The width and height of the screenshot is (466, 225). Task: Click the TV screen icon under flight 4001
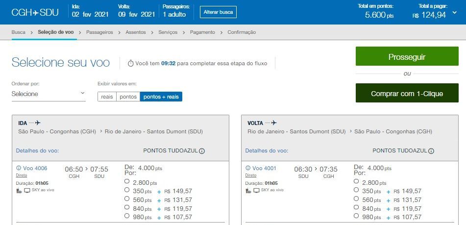pyautogui.click(x=256, y=190)
